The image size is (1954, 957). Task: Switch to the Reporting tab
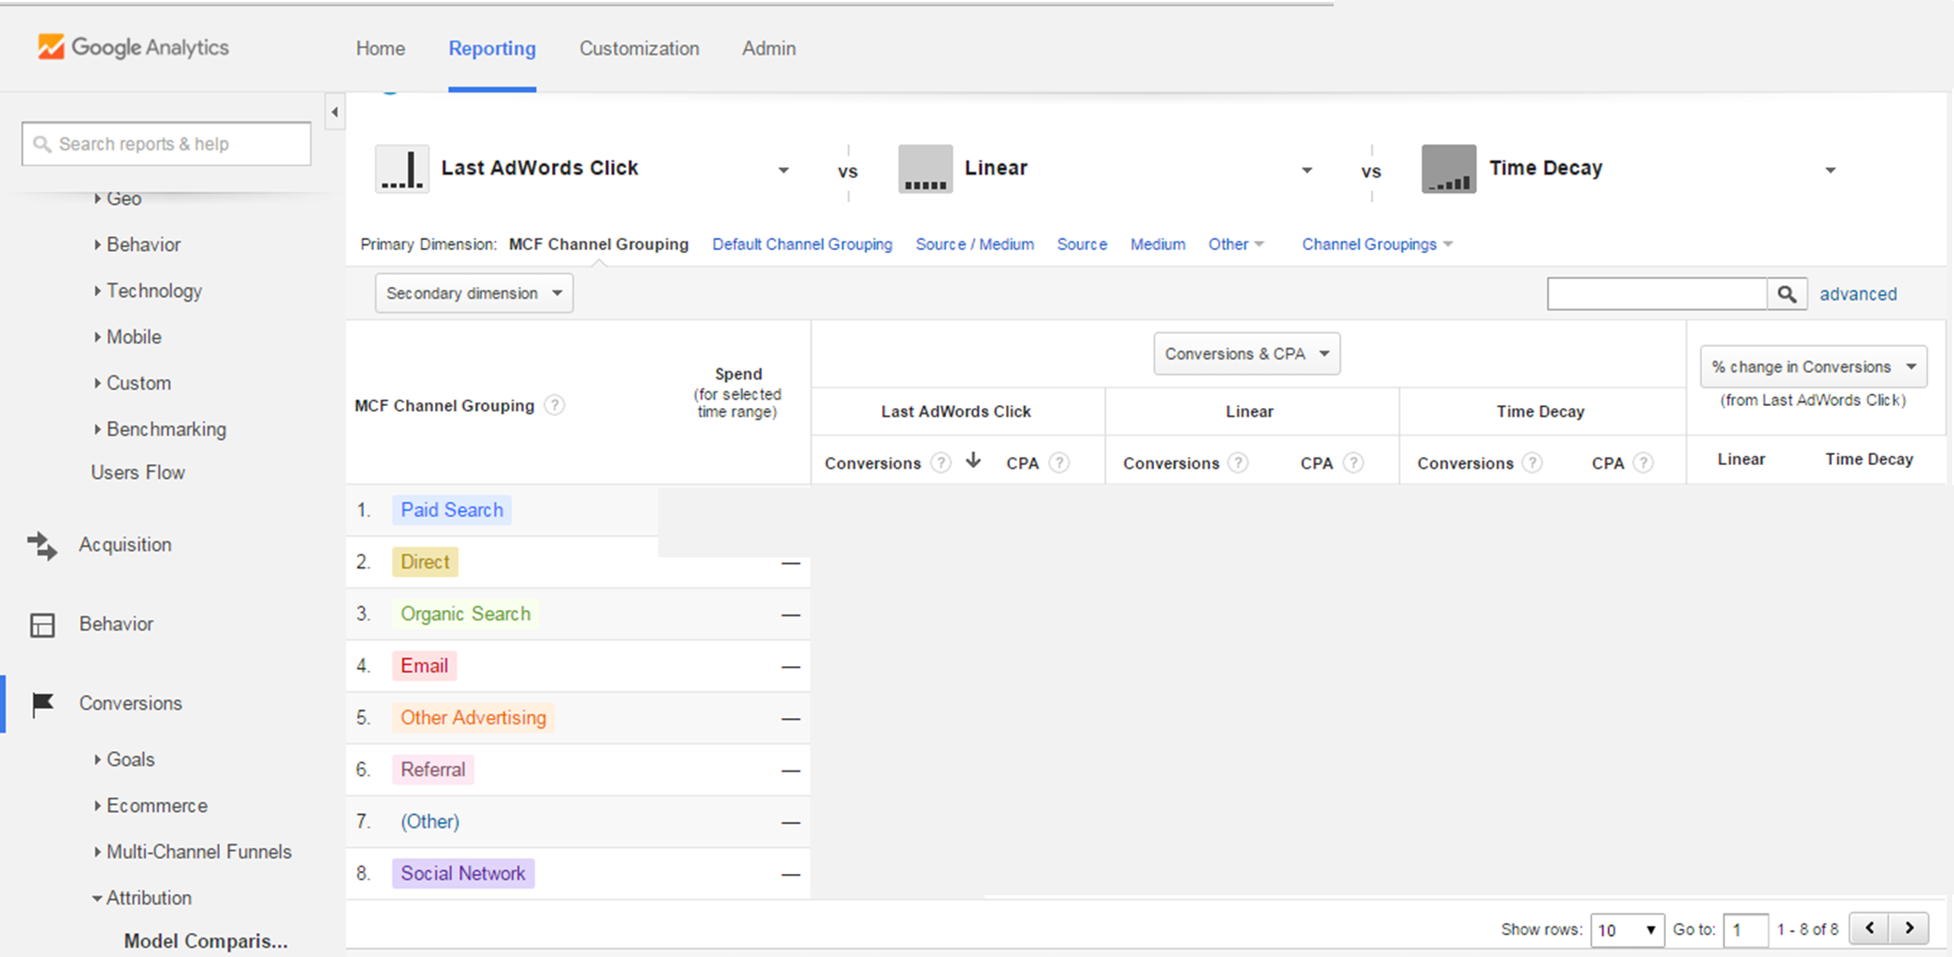[492, 48]
